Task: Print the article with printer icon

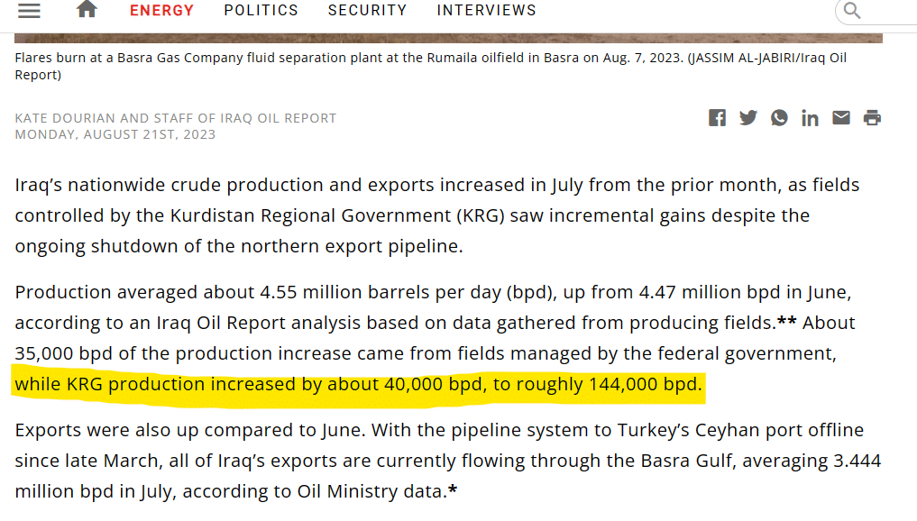Action: tap(872, 118)
